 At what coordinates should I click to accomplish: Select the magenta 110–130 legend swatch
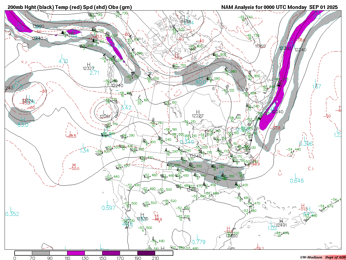[x=76, y=253]
